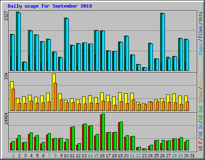Select day 11 on the x-axis
205x160 pixels.
tap(72, 156)
